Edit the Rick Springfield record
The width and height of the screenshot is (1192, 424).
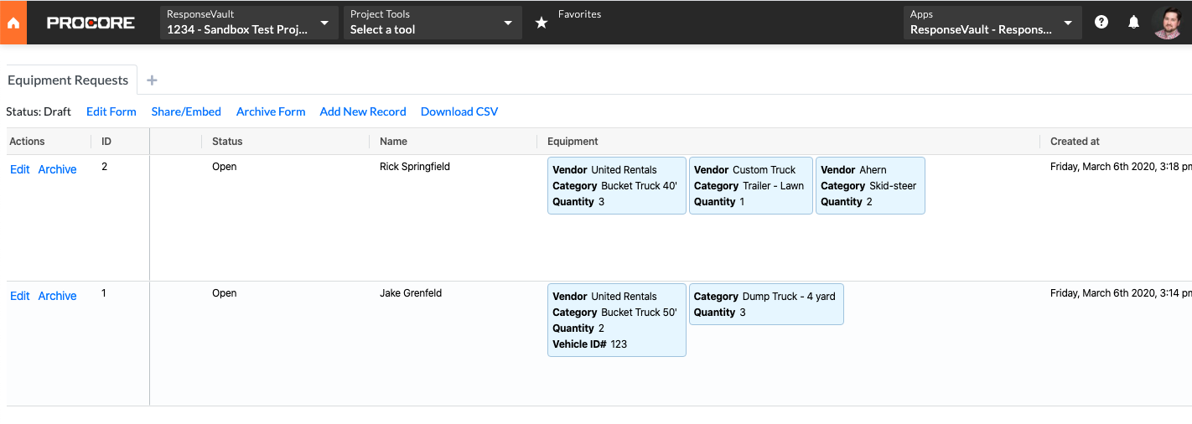20,169
